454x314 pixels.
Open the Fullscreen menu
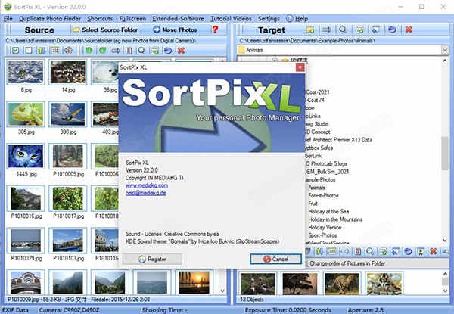click(x=132, y=18)
